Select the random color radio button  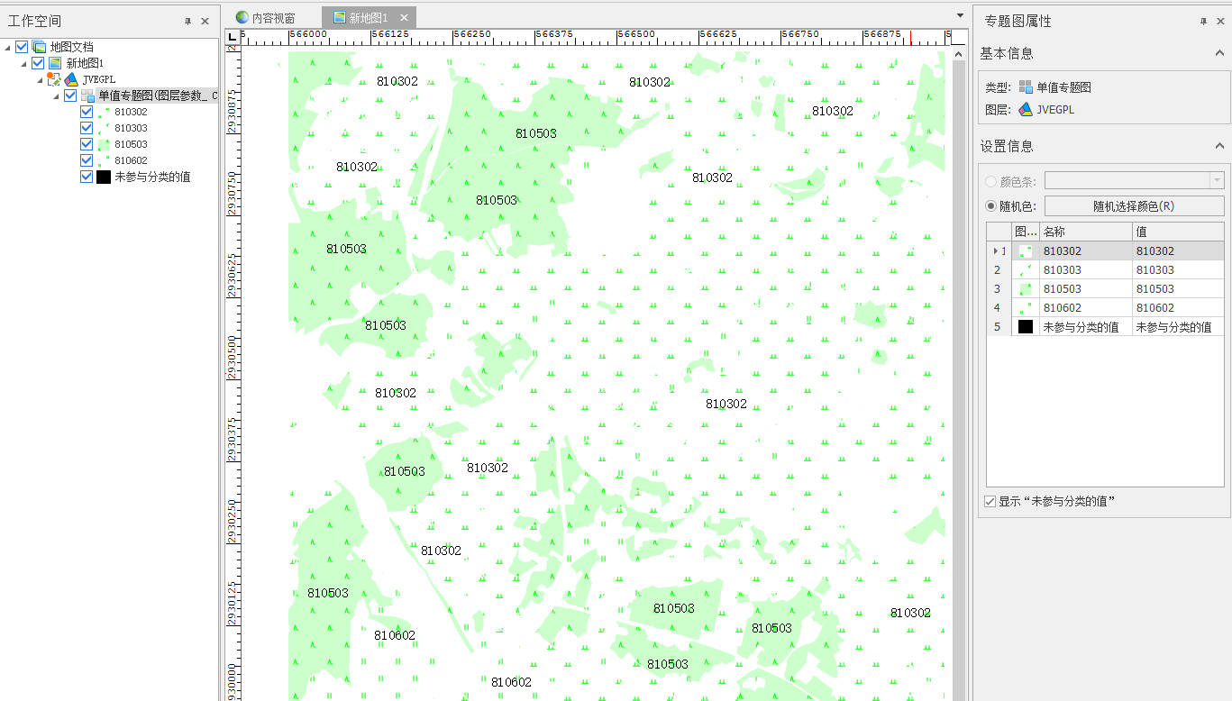pyautogui.click(x=991, y=206)
